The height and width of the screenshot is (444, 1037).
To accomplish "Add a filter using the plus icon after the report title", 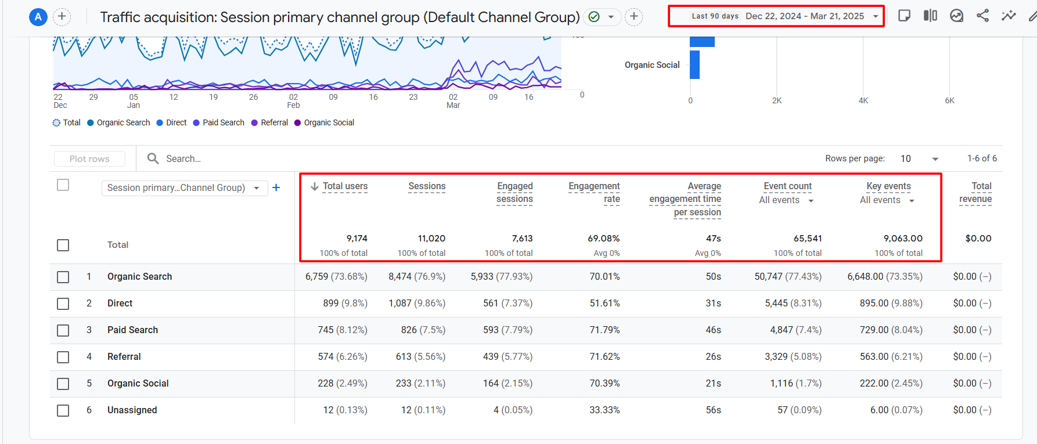I will 634,17.
